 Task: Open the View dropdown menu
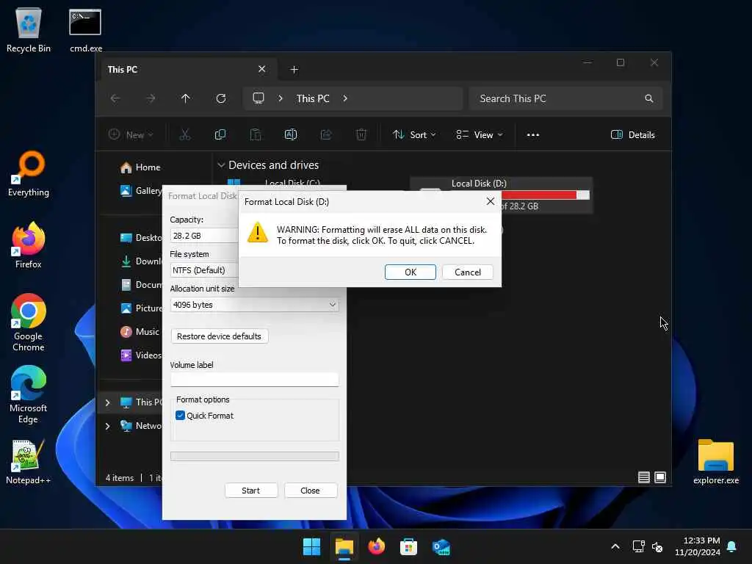(x=479, y=135)
